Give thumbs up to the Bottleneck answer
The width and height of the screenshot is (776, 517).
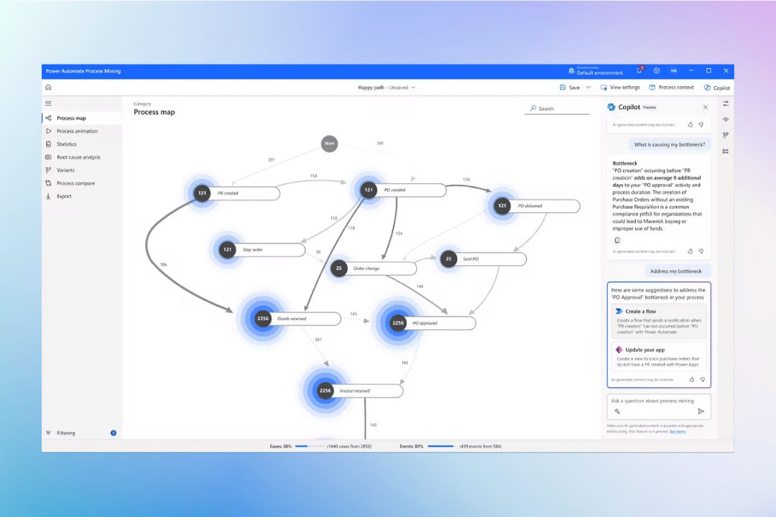(690, 251)
